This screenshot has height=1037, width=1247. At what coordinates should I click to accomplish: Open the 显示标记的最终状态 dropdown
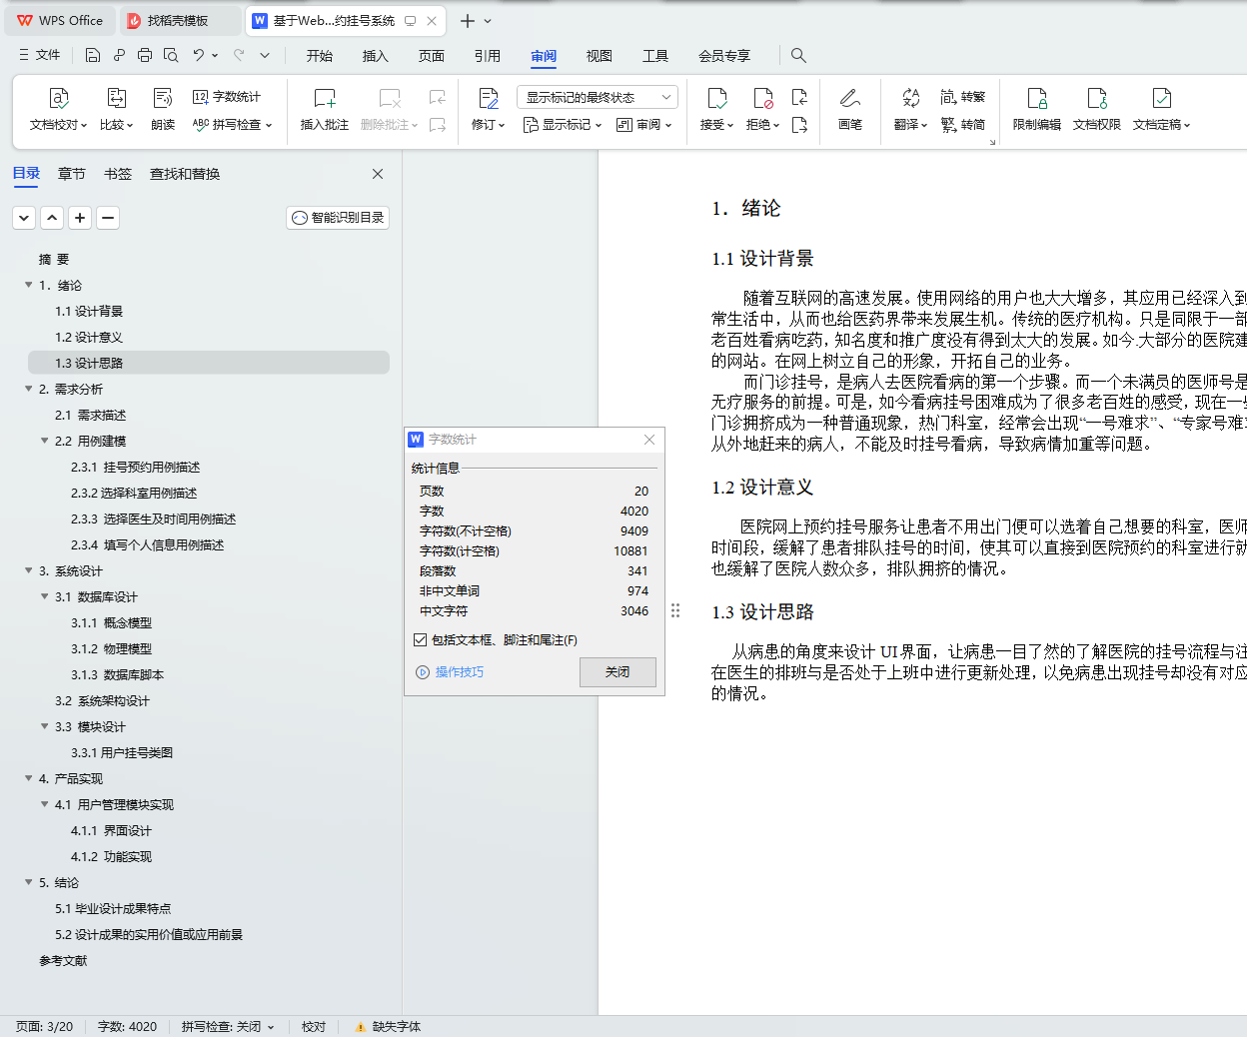(598, 97)
